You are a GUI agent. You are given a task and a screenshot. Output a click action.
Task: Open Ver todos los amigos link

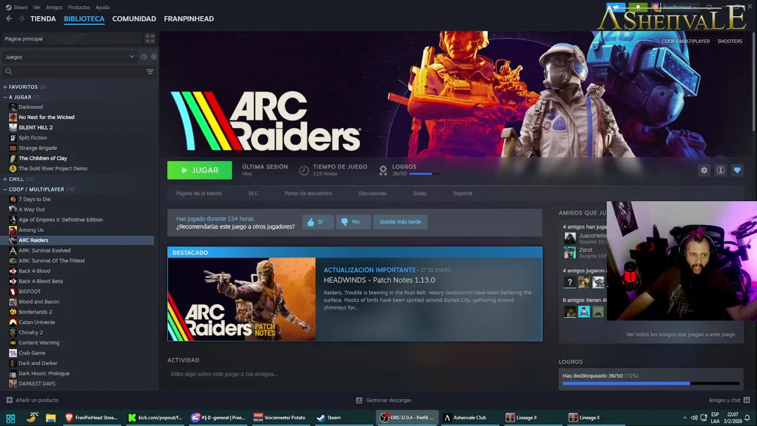(680, 334)
